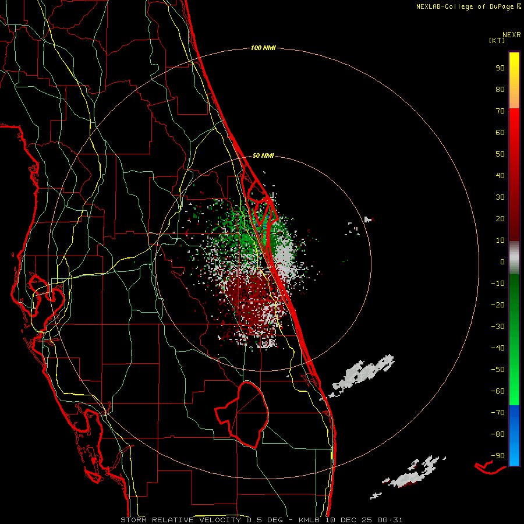The height and width of the screenshot is (524, 524).
Task: Click the NEXLAB-College of DuPage credit text
Action: (465, 6)
